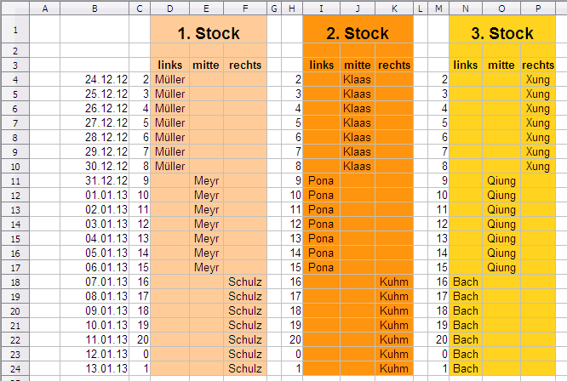Select the 'Bach' cell in row 18

coord(467,281)
